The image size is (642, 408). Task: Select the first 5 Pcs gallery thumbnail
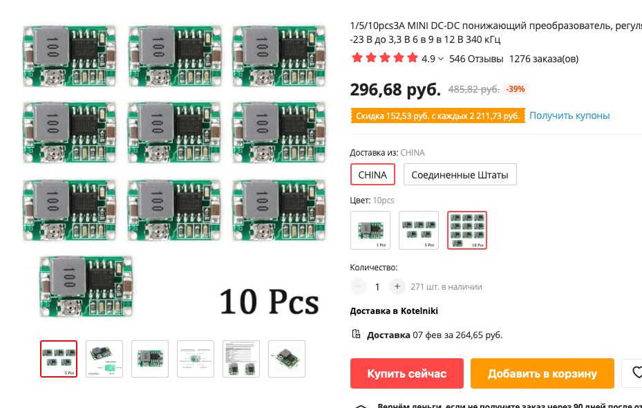pyautogui.click(x=59, y=359)
